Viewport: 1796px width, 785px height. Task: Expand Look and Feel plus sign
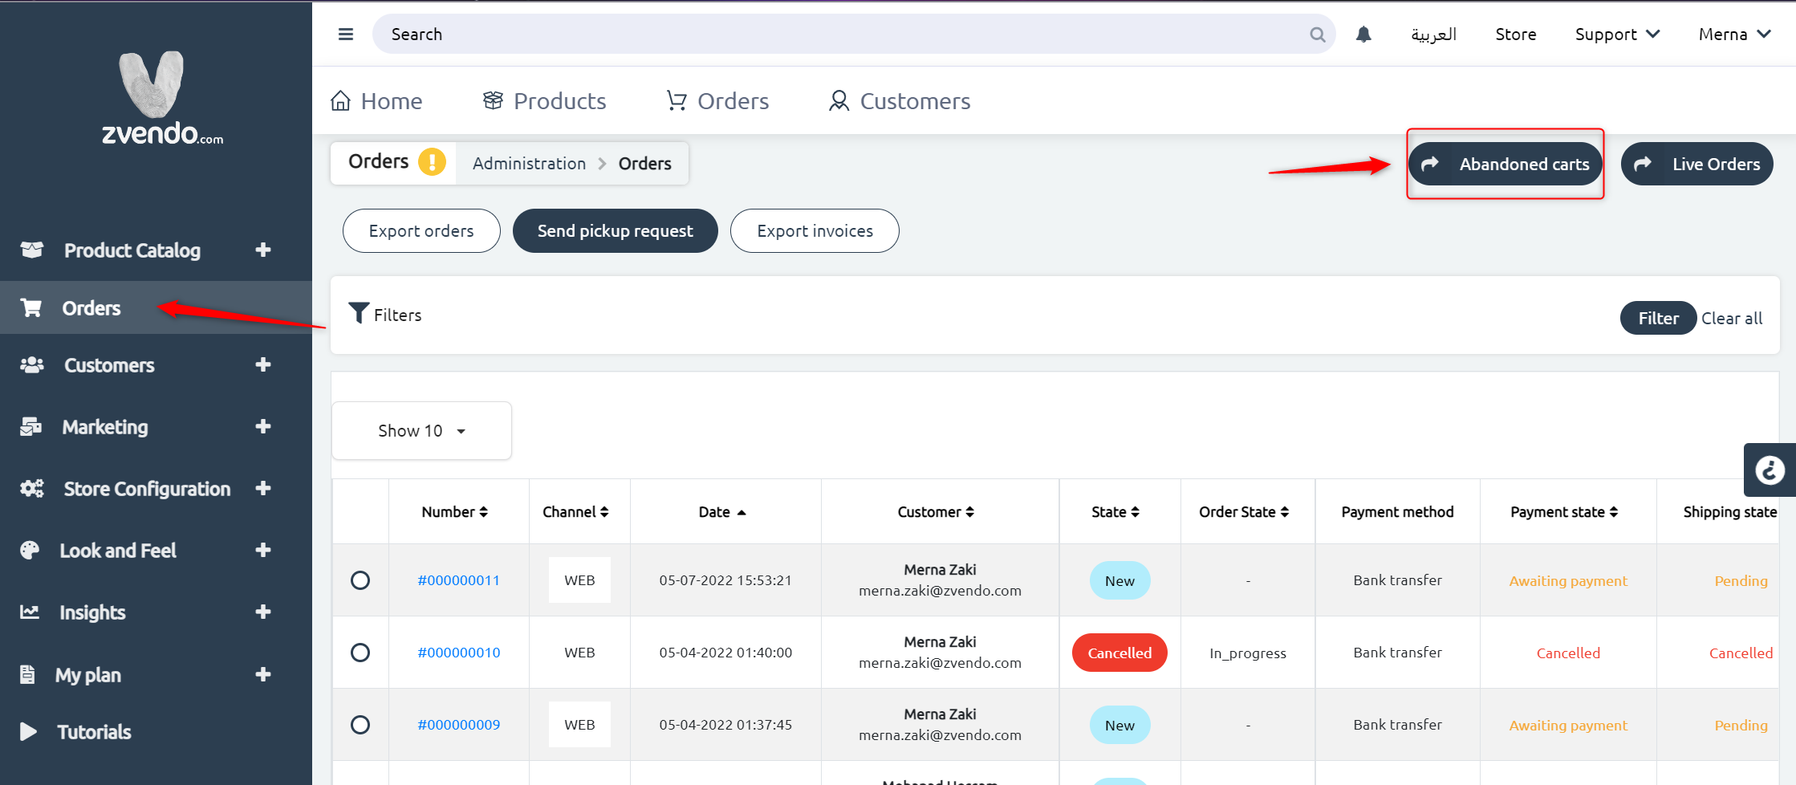pos(263,550)
